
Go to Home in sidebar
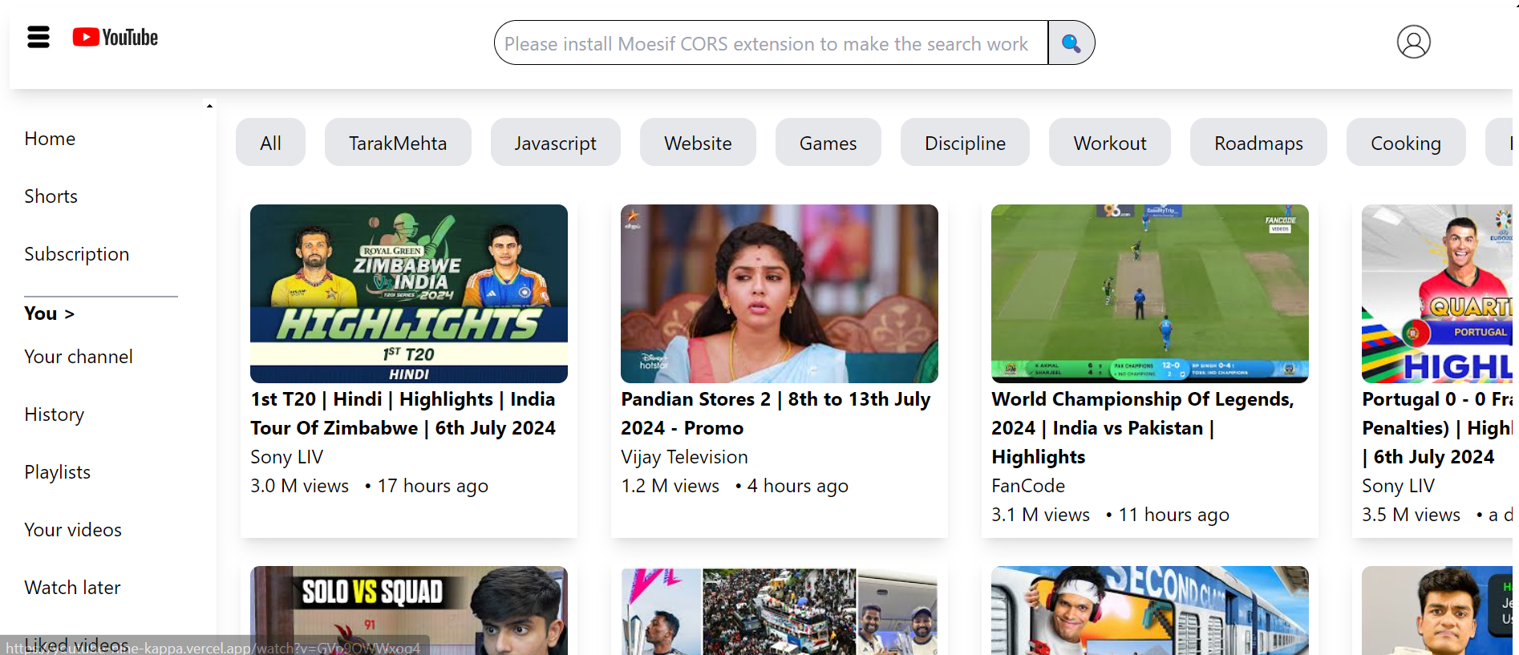pos(50,139)
